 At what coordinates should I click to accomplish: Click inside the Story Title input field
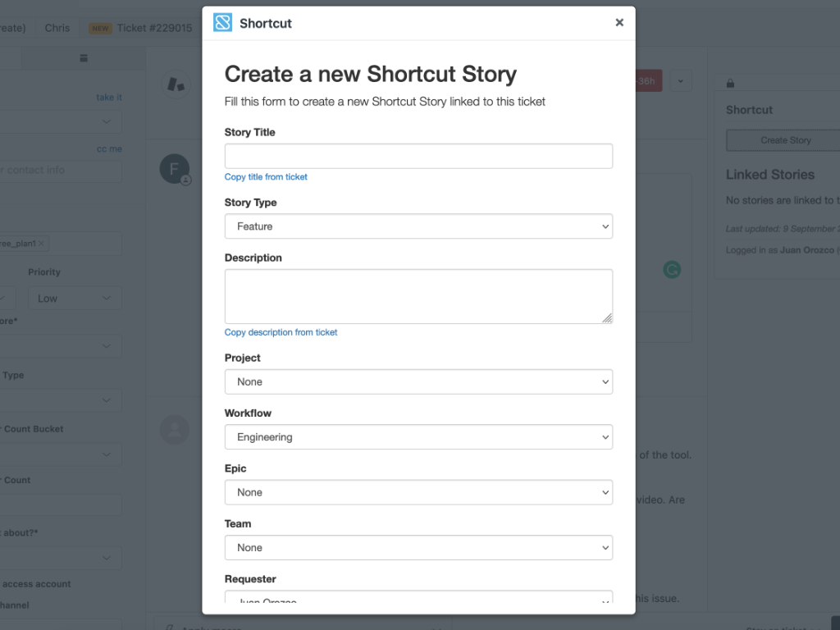[419, 155]
